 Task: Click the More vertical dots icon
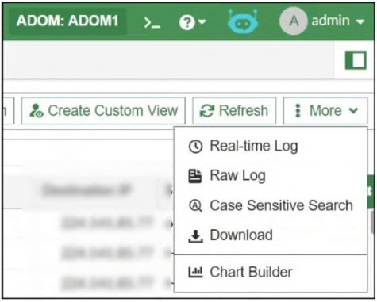(x=298, y=110)
